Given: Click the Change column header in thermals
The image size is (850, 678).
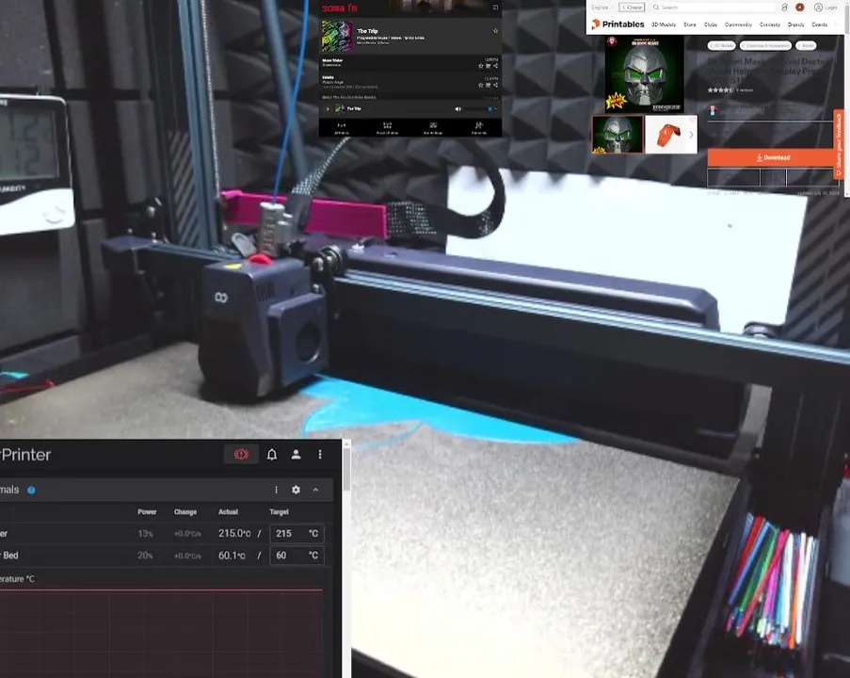Looking at the screenshot, I should tap(185, 512).
